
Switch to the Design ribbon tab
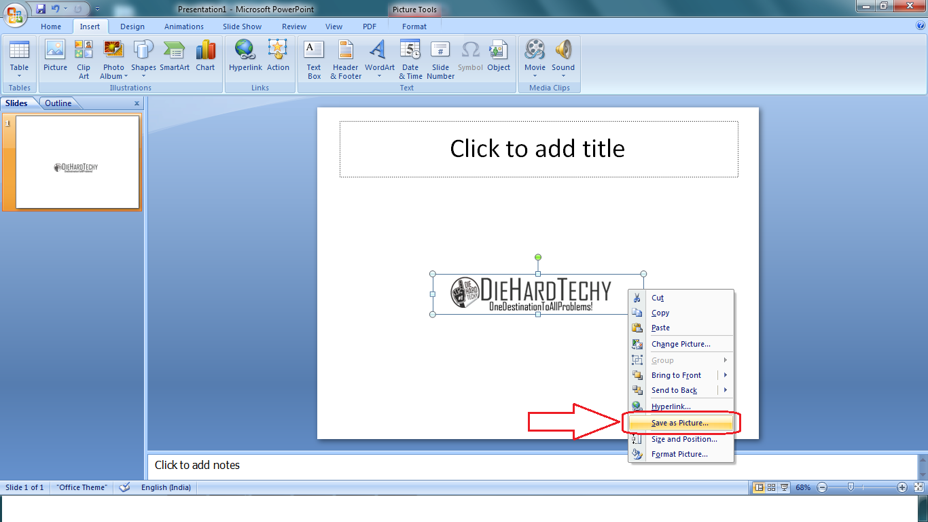132,27
